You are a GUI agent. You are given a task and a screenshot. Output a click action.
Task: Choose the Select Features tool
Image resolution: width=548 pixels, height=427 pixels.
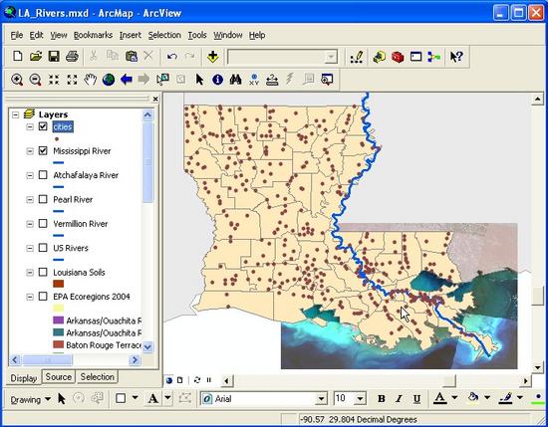[162, 80]
